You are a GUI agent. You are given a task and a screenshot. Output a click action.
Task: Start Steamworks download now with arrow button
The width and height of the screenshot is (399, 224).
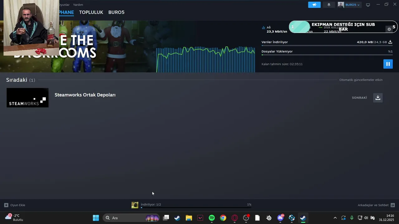378,98
